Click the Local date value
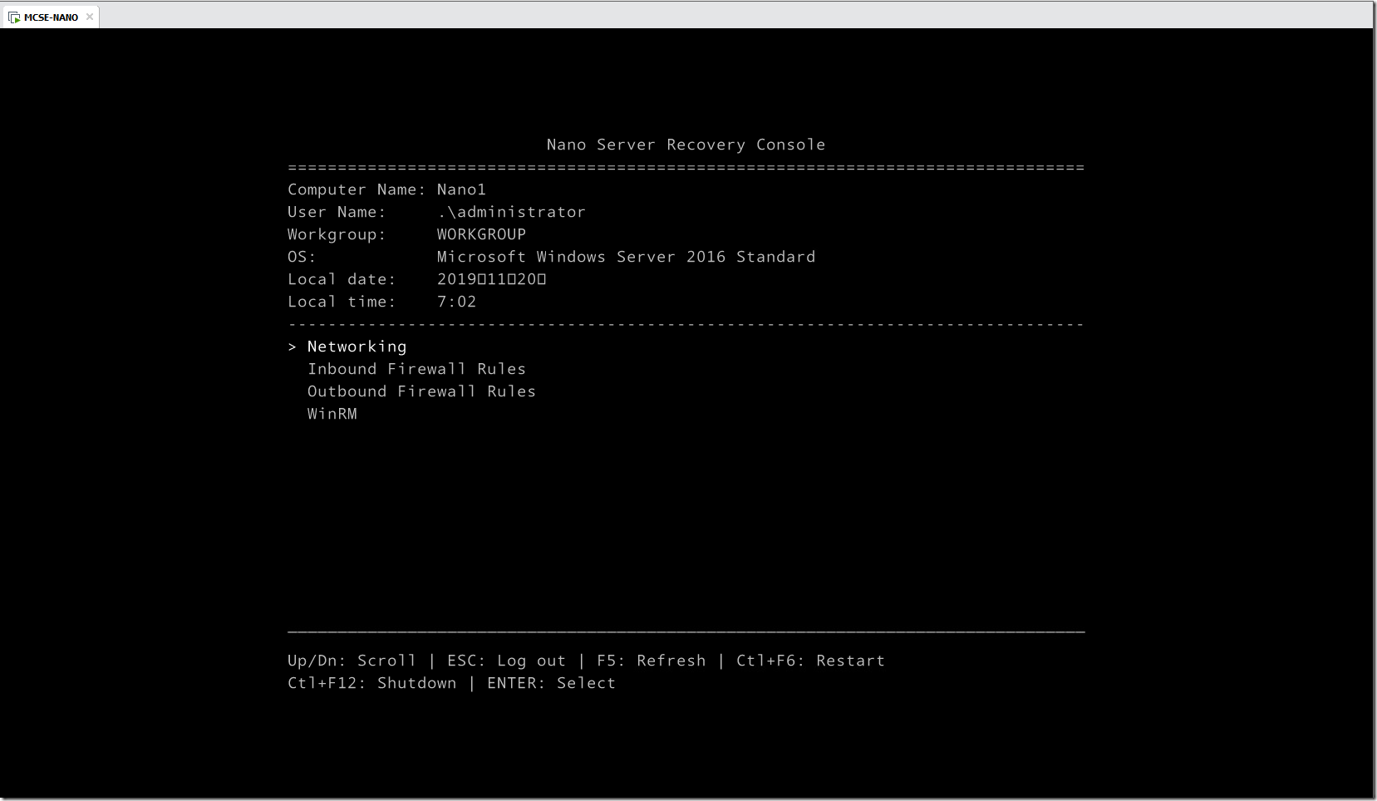The image size is (1377, 801). pyautogui.click(x=491, y=279)
